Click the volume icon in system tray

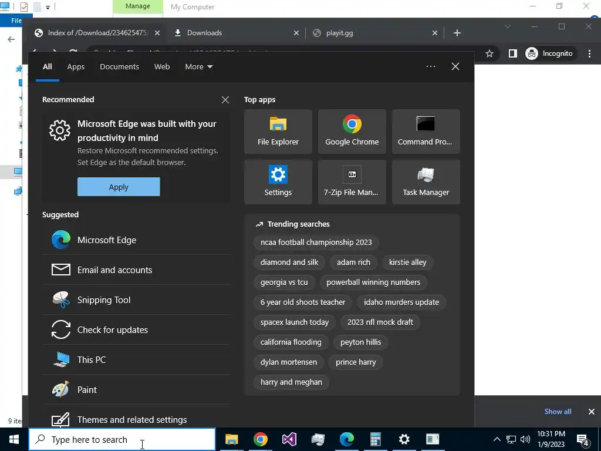(x=525, y=439)
